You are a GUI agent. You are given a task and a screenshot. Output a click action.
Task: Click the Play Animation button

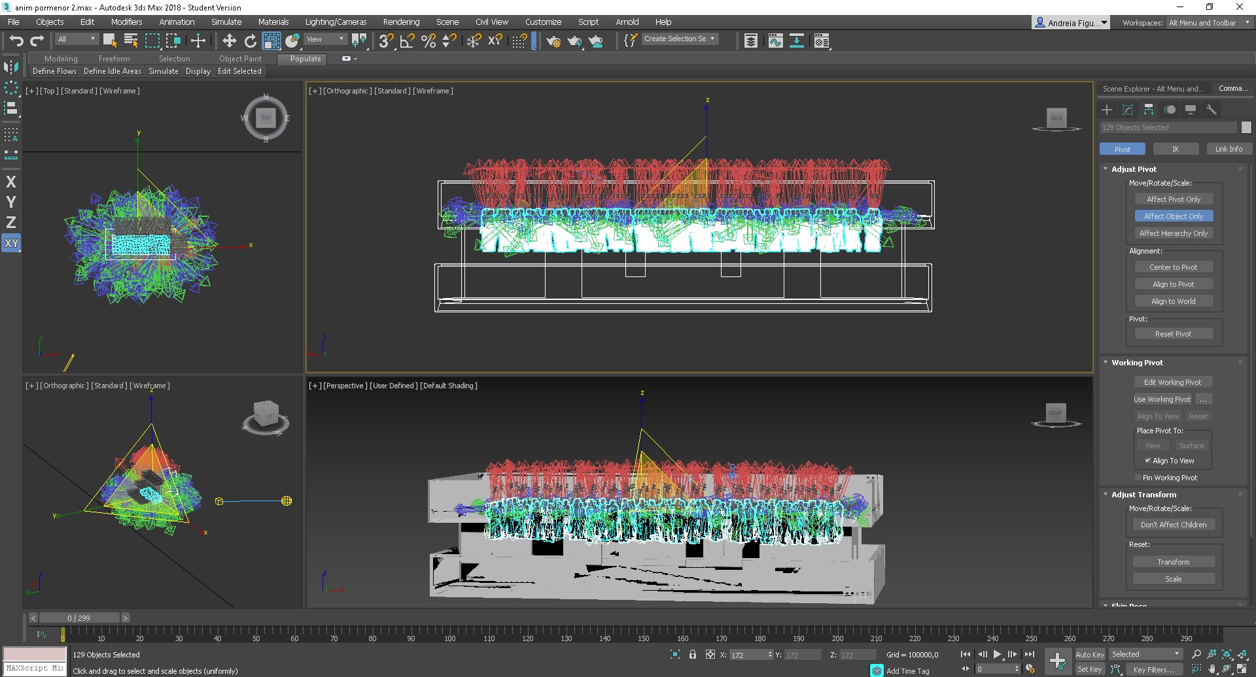click(997, 654)
